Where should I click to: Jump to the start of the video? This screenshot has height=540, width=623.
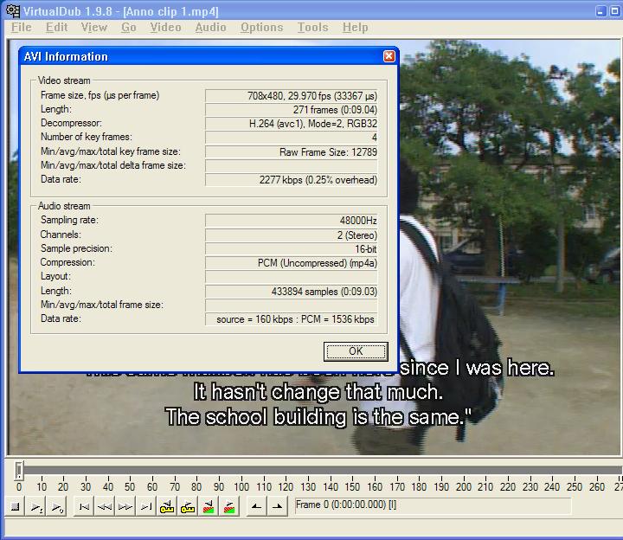(84, 506)
